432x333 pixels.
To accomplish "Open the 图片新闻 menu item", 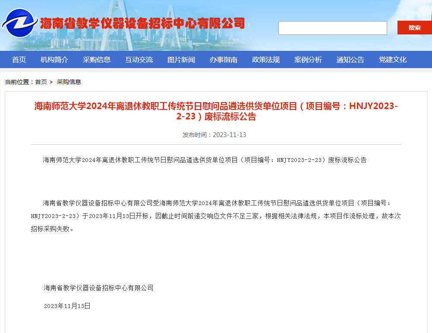I will click(181, 60).
